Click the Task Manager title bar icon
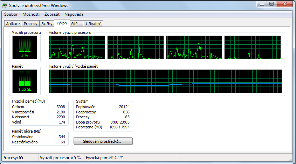296x164 pixels. tap(5, 6)
